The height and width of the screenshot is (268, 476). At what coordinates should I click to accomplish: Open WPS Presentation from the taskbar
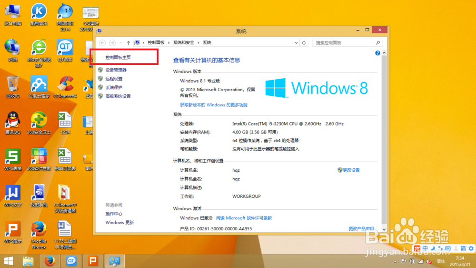coord(93,261)
